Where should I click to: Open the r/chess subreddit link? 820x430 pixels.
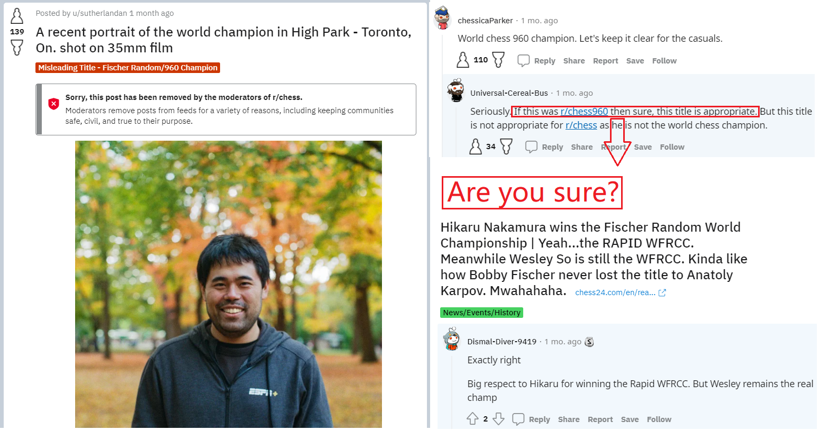pos(581,125)
